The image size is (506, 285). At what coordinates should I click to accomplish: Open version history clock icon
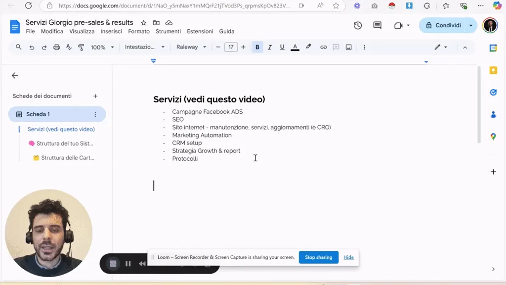pos(358,25)
